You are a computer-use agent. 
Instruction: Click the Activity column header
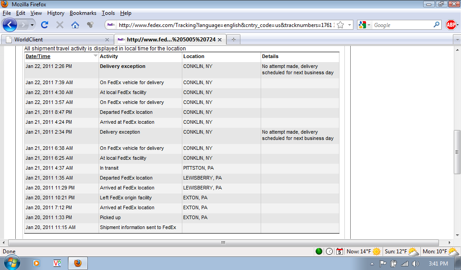pos(109,56)
